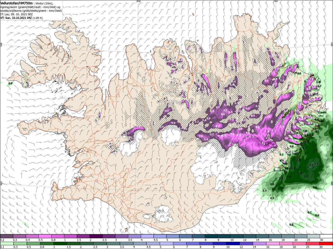This screenshot has width=333, height=249.
Task: Click the valid time 'VT: Sun. 10.10.2021 04Z'
Action: tap(16, 18)
